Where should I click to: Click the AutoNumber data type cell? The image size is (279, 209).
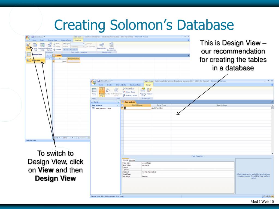coord(161,108)
